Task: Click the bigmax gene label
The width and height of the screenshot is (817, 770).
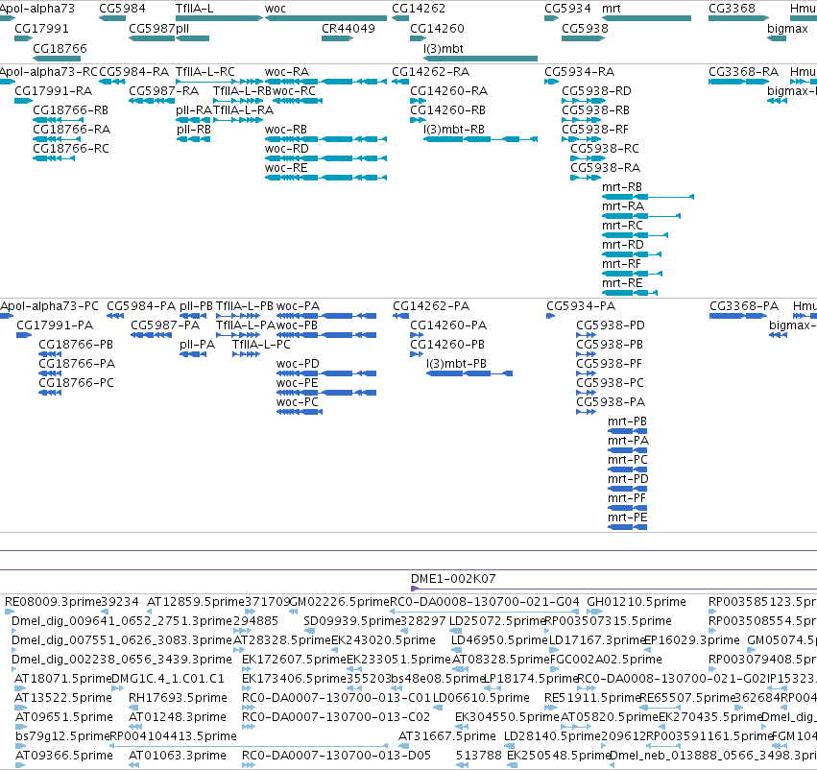Action: click(787, 28)
